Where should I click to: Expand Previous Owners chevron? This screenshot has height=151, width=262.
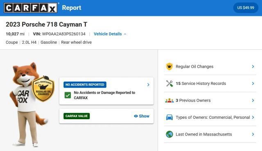(x=253, y=100)
